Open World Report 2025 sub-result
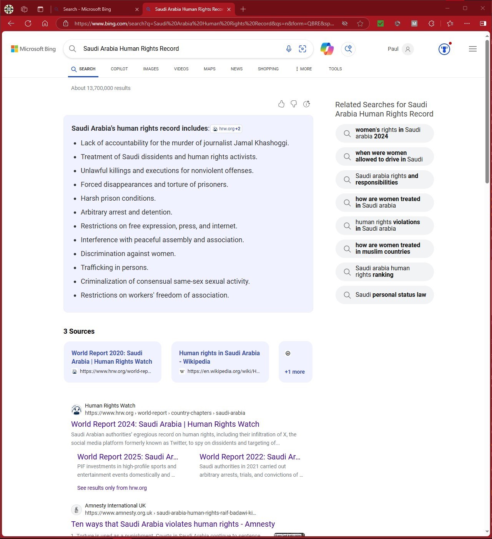 [128, 457]
